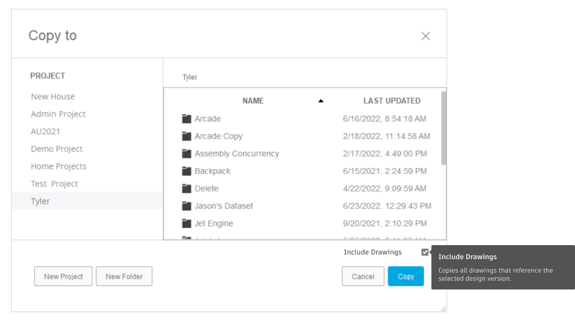
Task: Select the Demo Project entry
Action: pyautogui.click(x=57, y=149)
